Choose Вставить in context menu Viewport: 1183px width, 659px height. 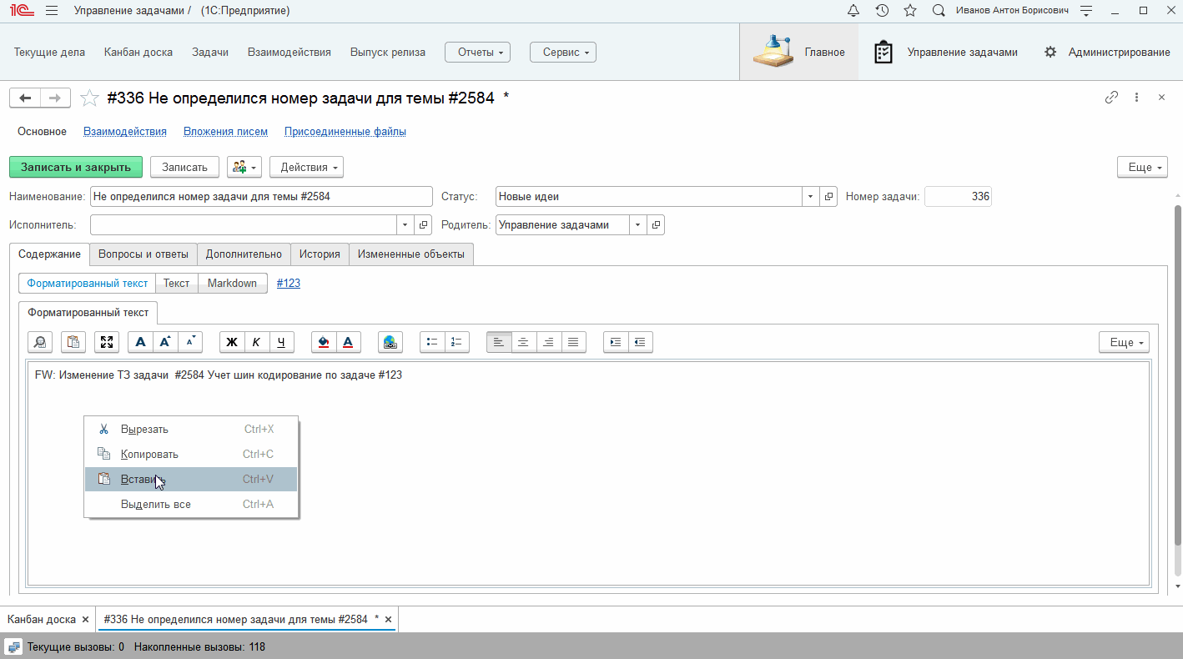click(x=191, y=479)
